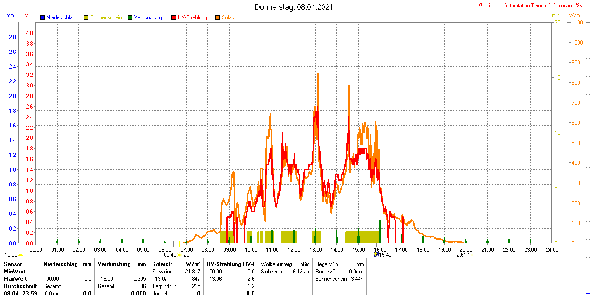
Task: Select the Niederschlag legend label
Action: click(61, 17)
